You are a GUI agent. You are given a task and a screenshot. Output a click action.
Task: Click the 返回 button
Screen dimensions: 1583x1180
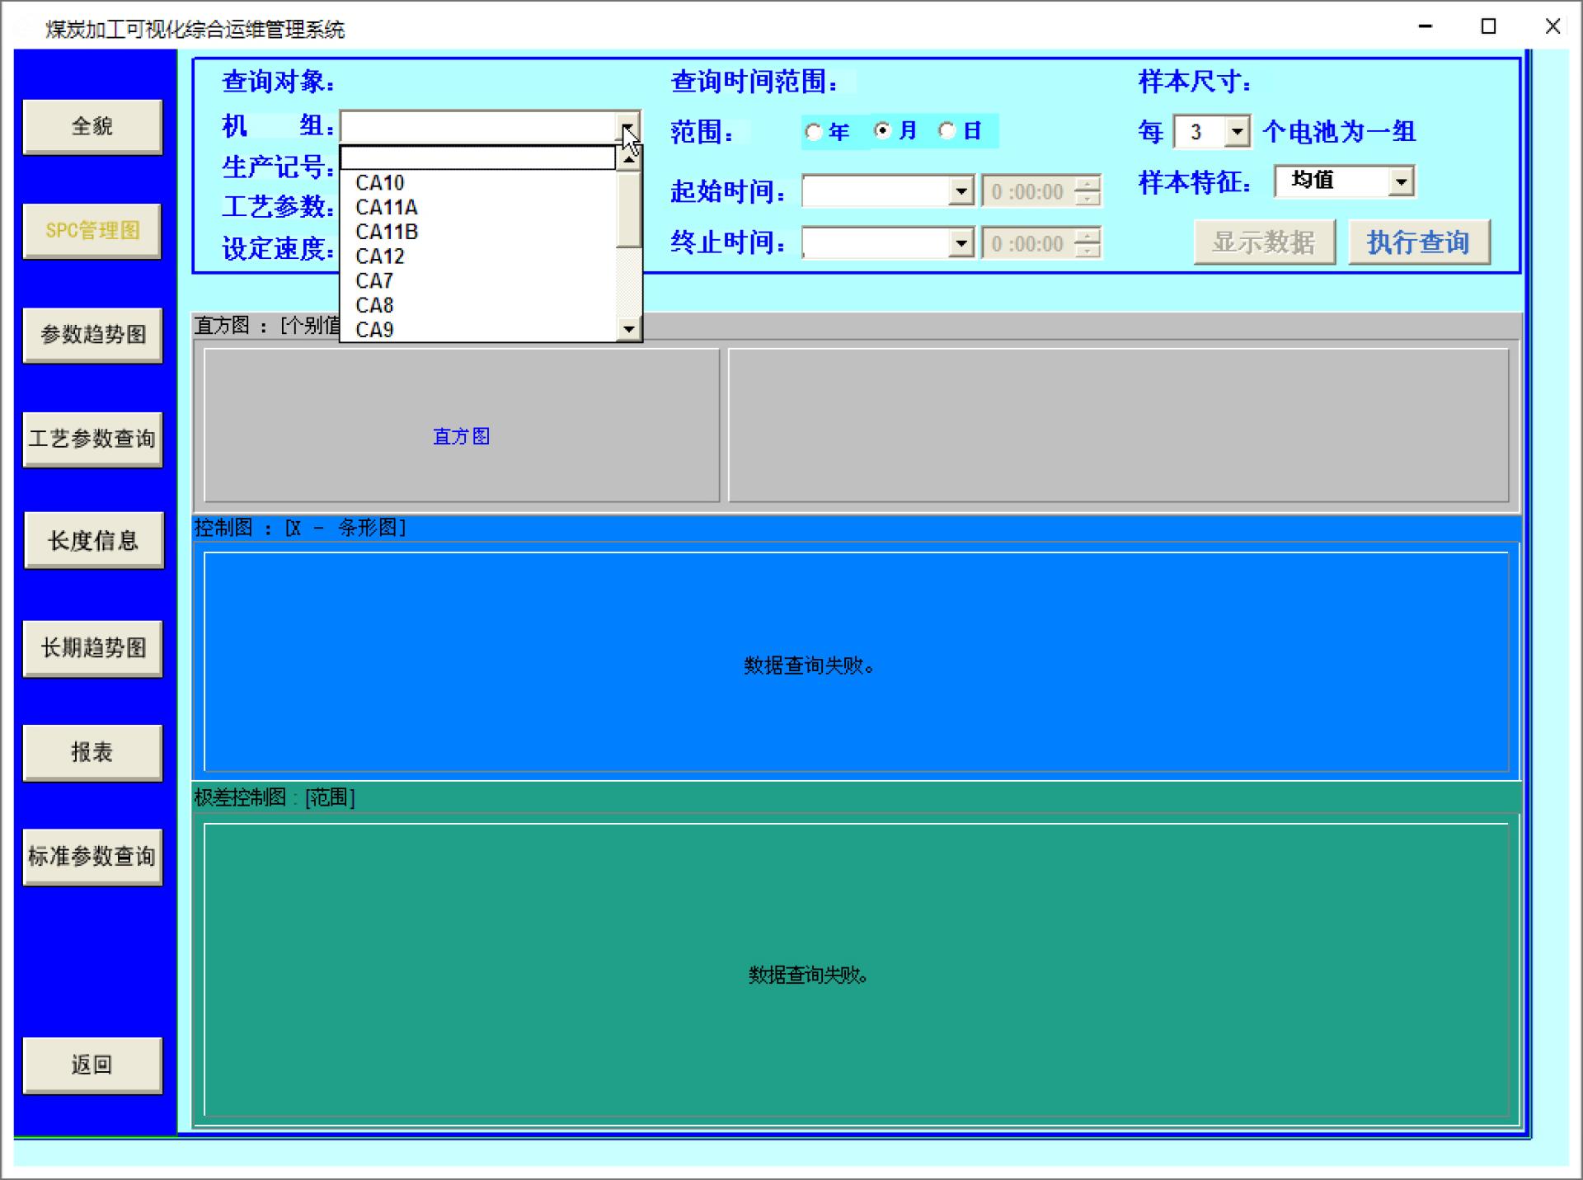pyautogui.click(x=92, y=1065)
